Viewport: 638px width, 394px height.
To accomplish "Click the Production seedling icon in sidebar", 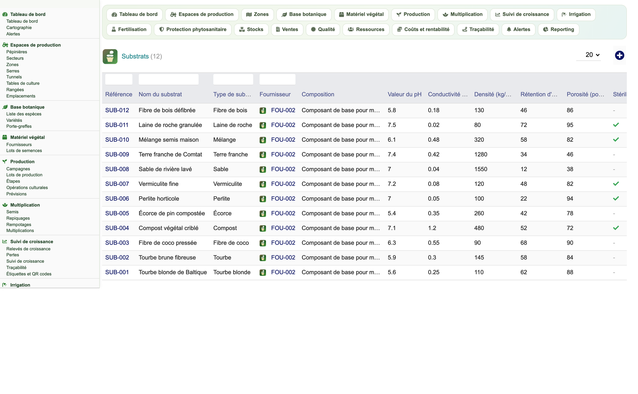I will 5,162.
